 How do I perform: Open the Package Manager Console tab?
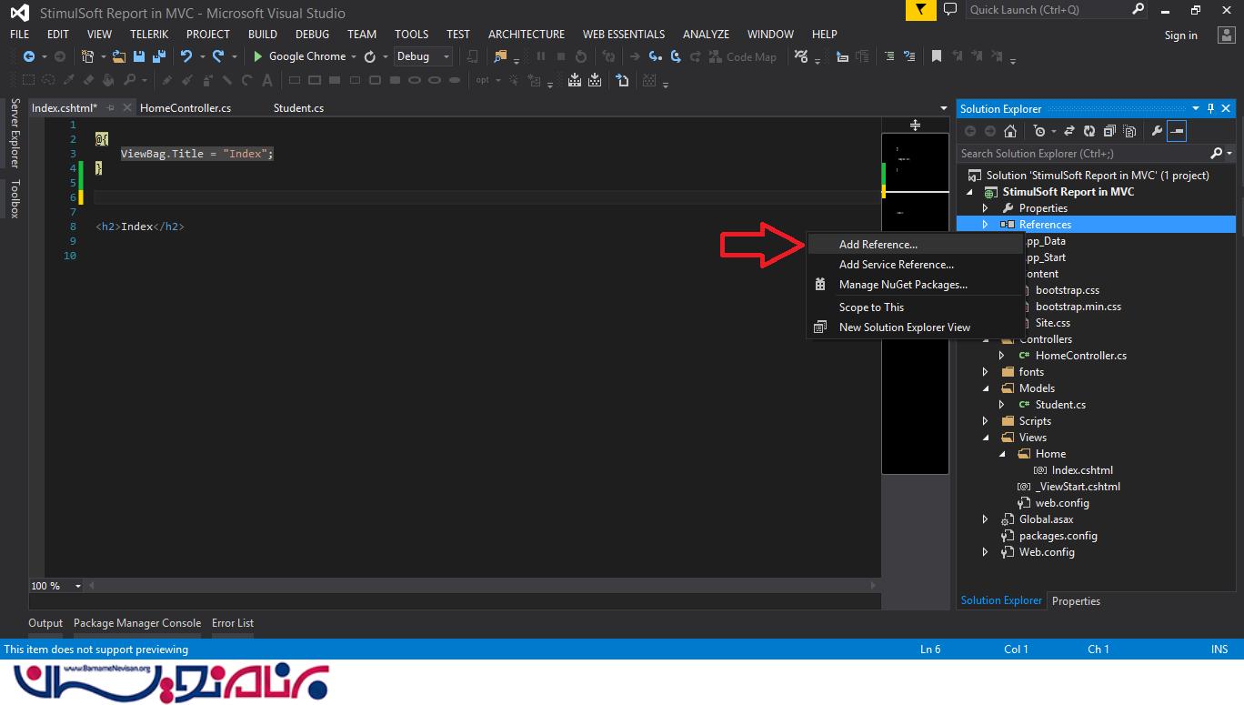[136, 623]
